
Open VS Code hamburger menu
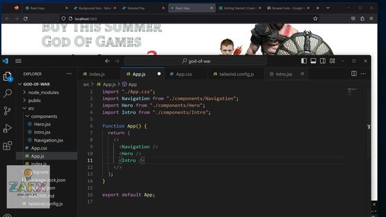click(19, 61)
